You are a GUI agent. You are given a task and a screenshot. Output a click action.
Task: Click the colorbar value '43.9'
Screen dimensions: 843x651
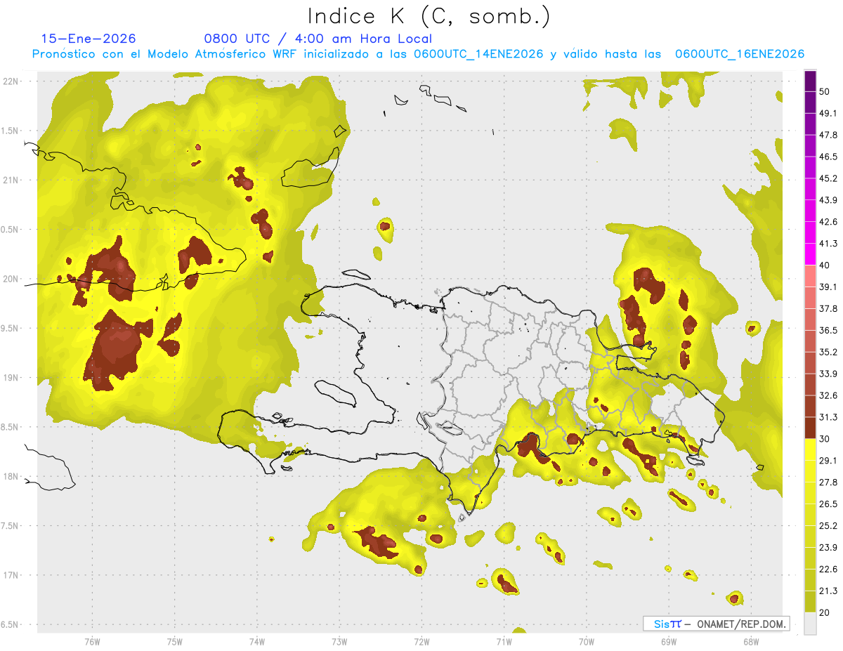pos(828,200)
